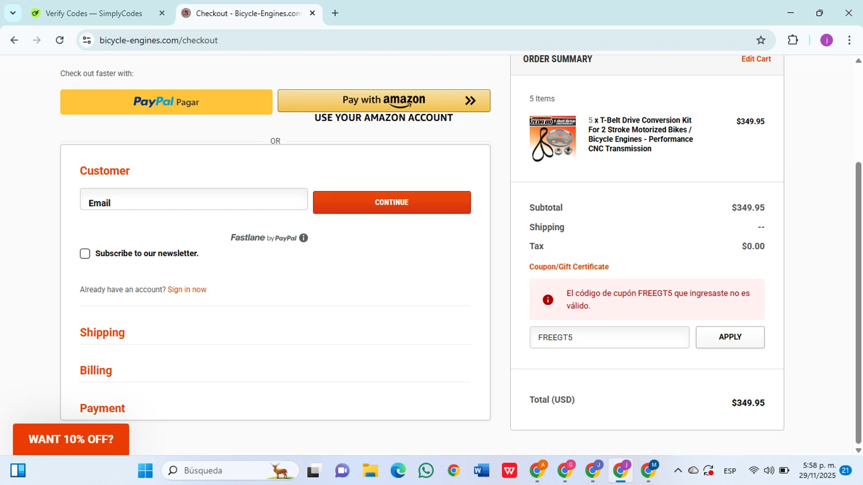Click the Edit Cart link
The width and height of the screenshot is (863, 485).
[756, 59]
